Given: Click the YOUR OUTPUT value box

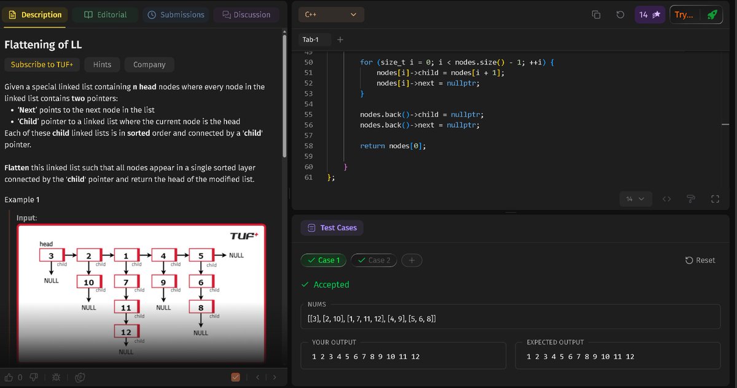Looking at the screenshot, I should [x=404, y=356].
